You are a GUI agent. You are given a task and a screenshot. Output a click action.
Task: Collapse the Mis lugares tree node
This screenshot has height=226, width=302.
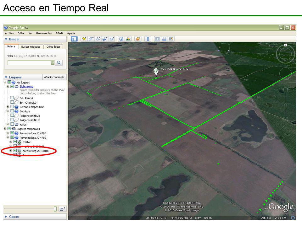point(5,82)
